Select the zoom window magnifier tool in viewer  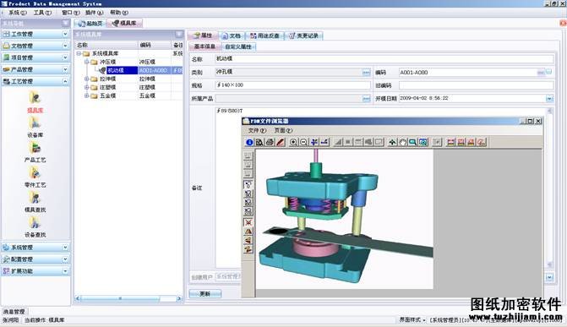click(412, 142)
